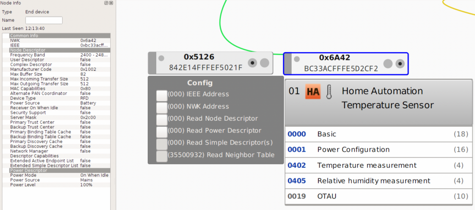
Task: Toggle the IEEE Address config box
Action: [x=161, y=95]
